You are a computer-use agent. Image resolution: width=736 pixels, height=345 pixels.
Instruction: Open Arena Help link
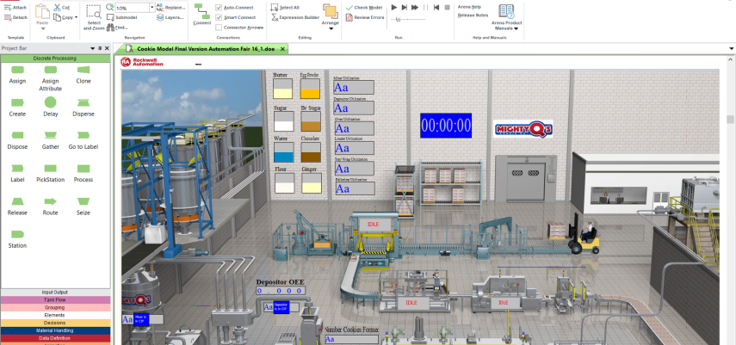tap(469, 7)
